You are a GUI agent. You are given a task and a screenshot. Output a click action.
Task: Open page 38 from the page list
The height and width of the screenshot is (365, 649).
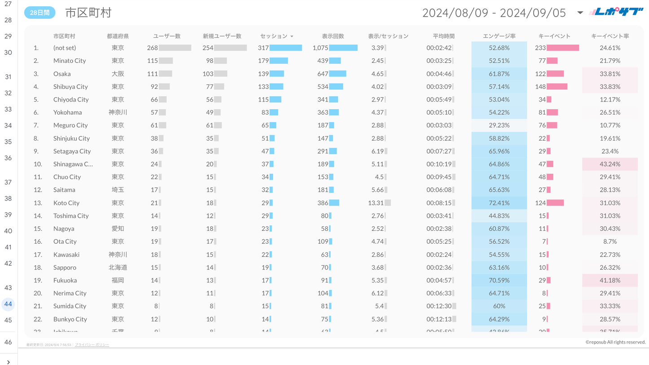pos(8,198)
